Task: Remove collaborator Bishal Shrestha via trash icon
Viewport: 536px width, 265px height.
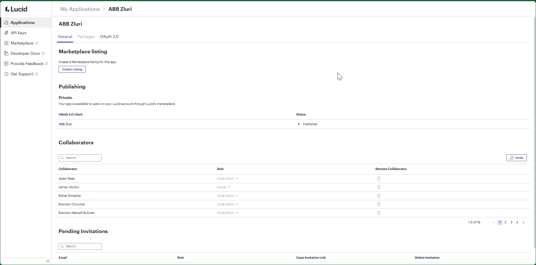Action: 379,196
